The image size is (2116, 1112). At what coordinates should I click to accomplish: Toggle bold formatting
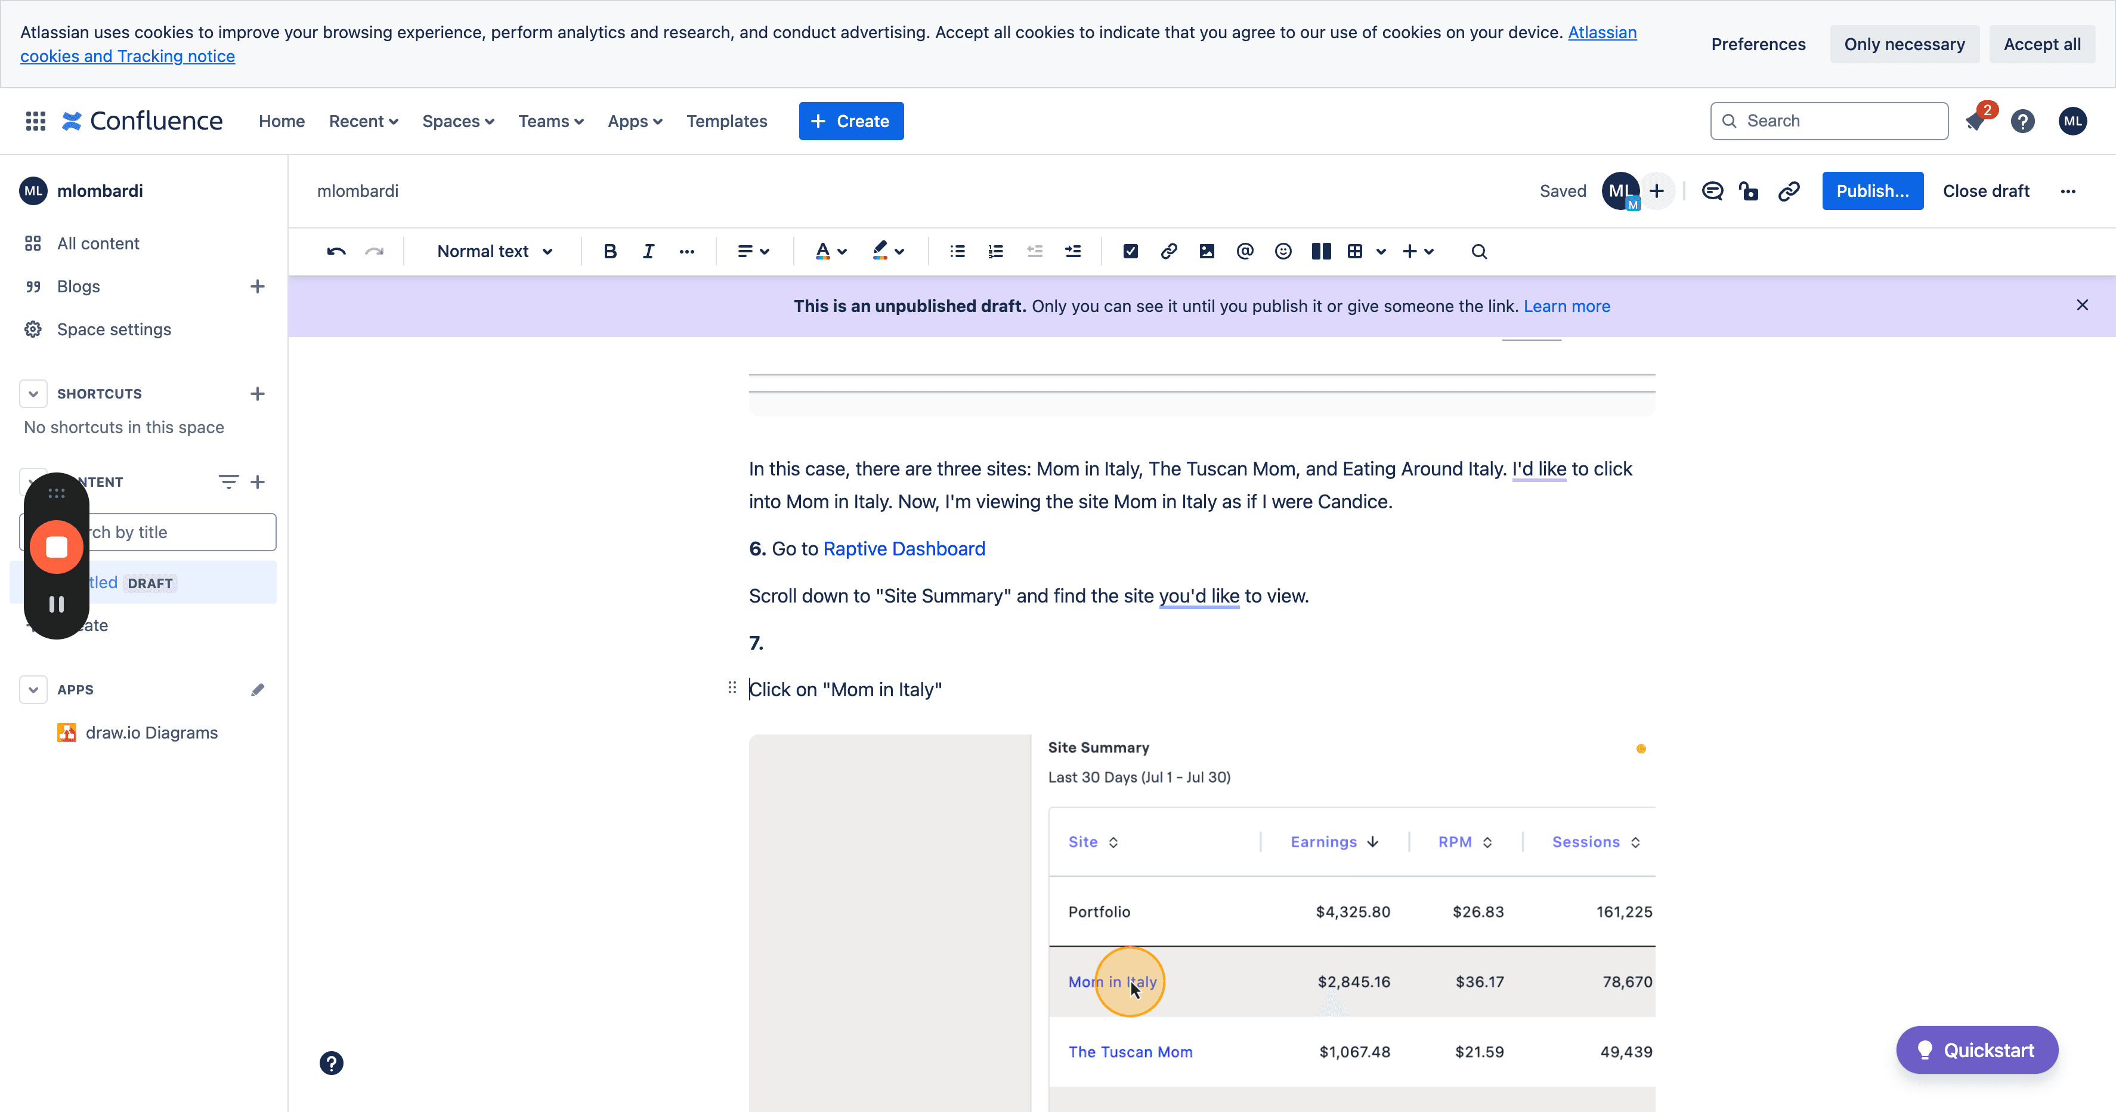[x=610, y=252]
